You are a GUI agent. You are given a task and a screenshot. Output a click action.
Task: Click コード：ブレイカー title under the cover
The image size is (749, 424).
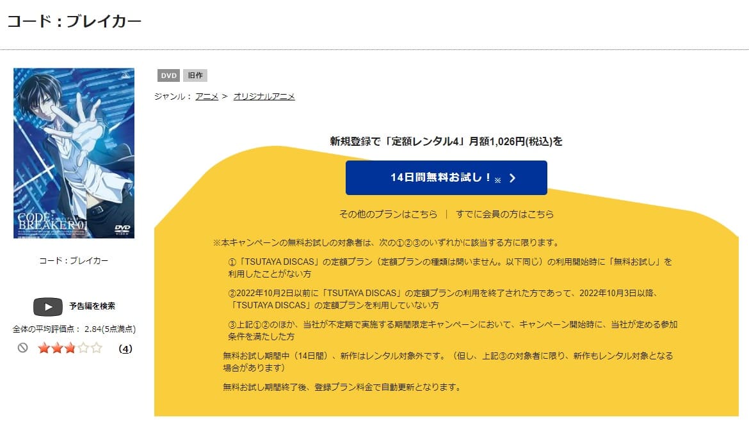point(74,261)
